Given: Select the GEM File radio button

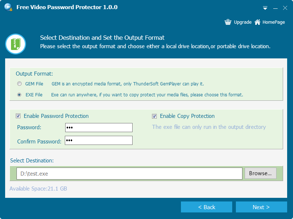Looking at the screenshot, I should [x=19, y=84].
